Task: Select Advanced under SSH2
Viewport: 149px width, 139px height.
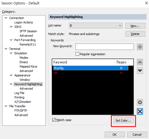Action: [26, 36]
